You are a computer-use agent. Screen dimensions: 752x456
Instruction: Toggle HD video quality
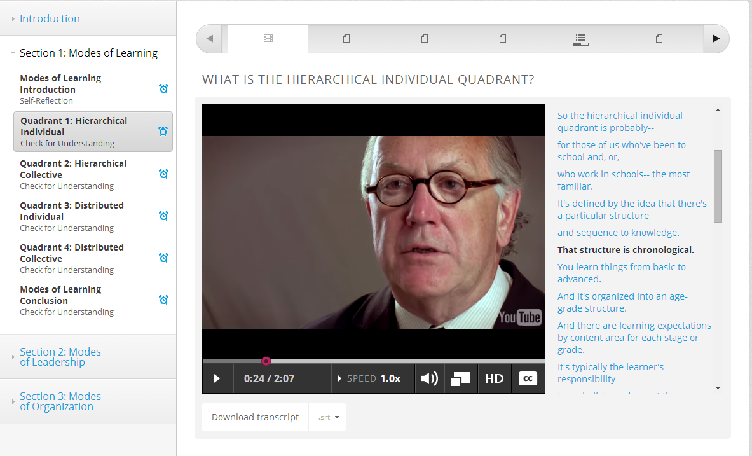pos(494,378)
